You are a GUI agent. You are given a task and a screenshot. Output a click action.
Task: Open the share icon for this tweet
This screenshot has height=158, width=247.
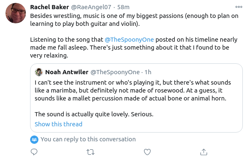204,152
